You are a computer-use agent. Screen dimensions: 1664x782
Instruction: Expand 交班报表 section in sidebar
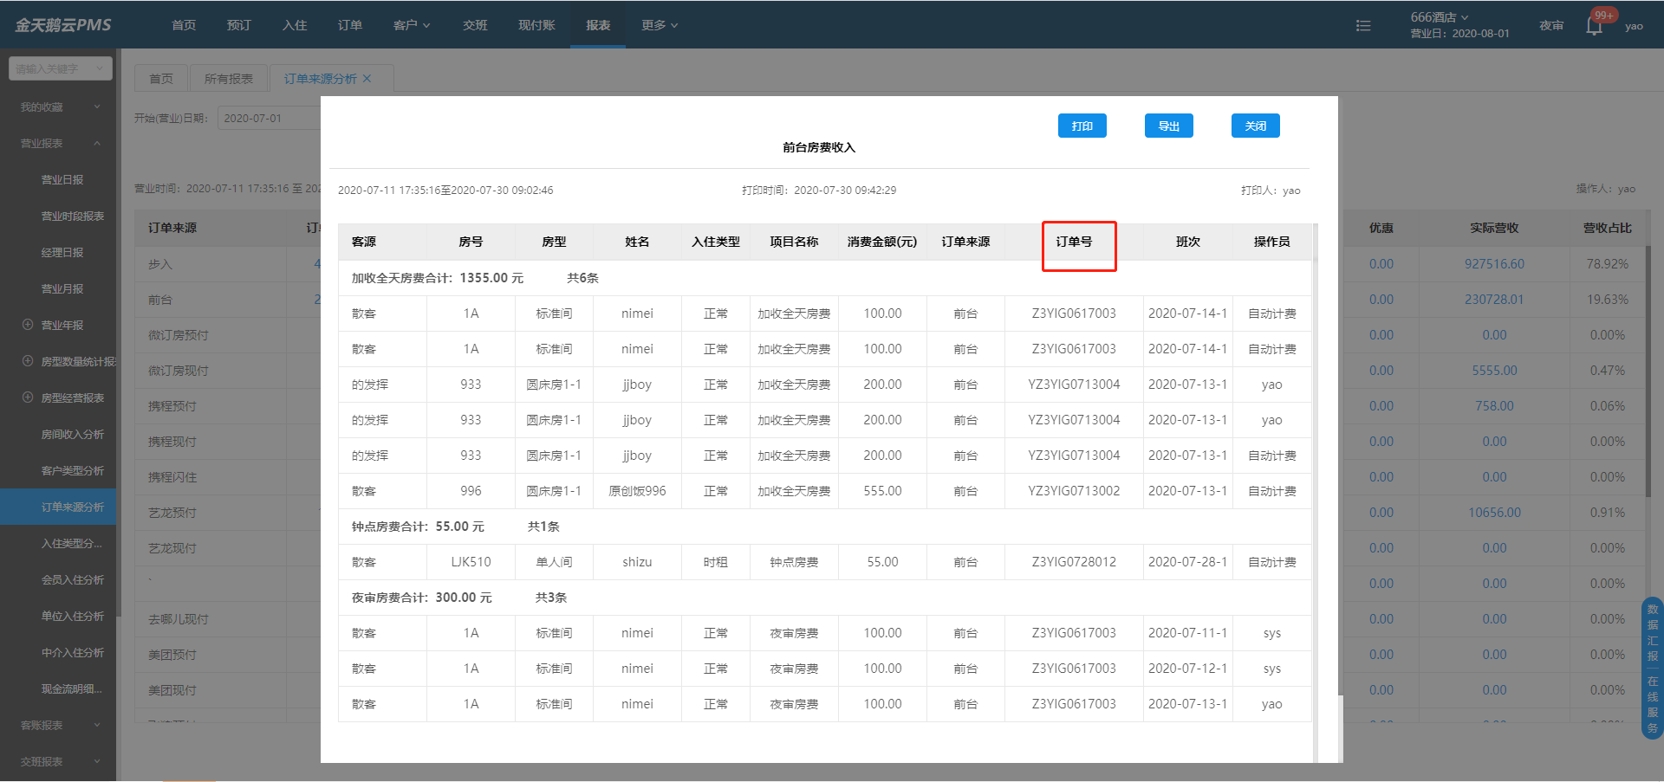coord(59,761)
